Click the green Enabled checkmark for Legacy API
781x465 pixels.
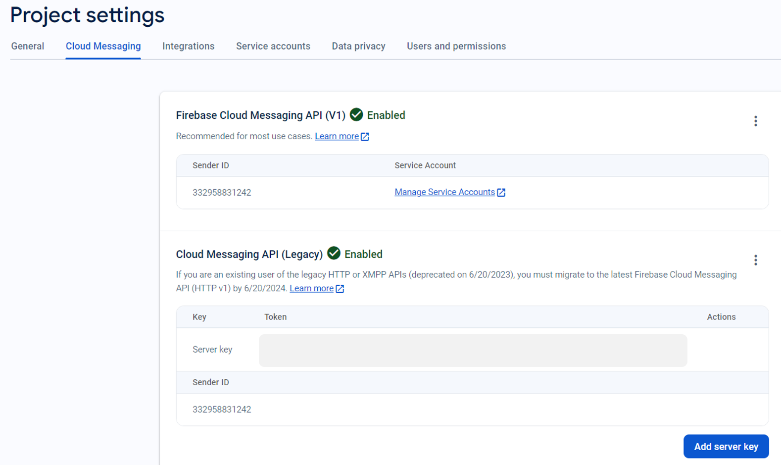pyautogui.click(x=334, y=254)
